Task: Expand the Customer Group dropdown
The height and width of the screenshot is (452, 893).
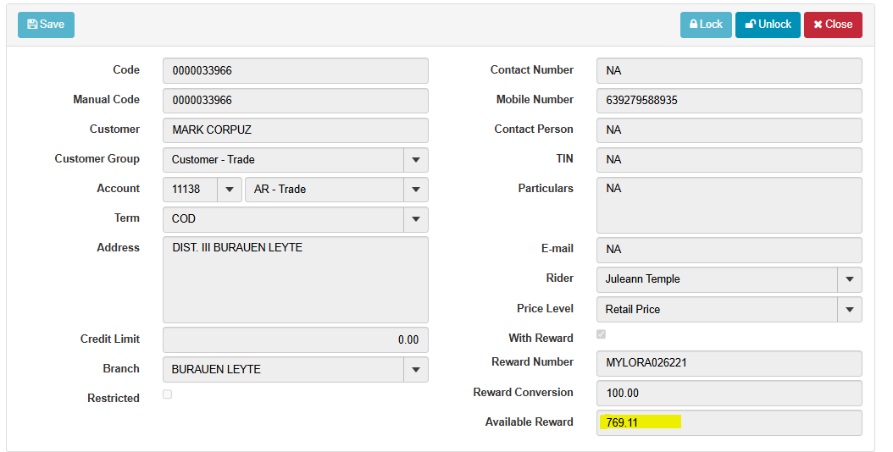Action: tap(415, 160)
